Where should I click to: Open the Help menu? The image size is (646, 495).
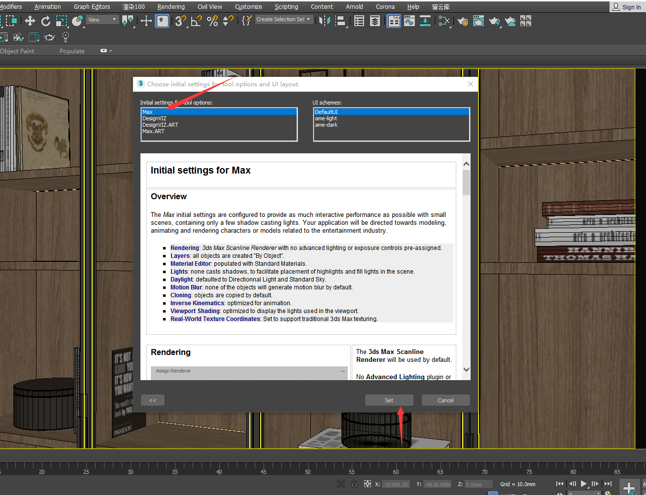[413, 7]
